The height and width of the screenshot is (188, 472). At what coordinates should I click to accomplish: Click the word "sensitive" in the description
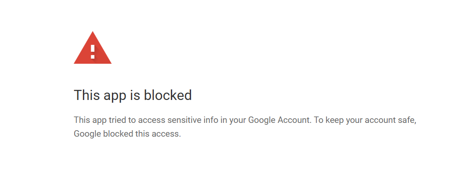point(196,120)
